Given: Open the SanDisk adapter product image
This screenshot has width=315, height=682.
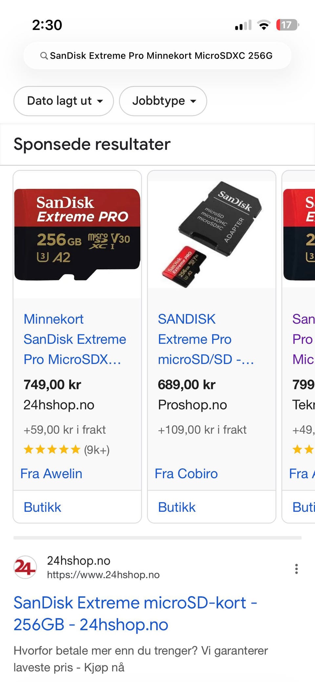Looking at the screenshot, I should (x=212, y=235).
